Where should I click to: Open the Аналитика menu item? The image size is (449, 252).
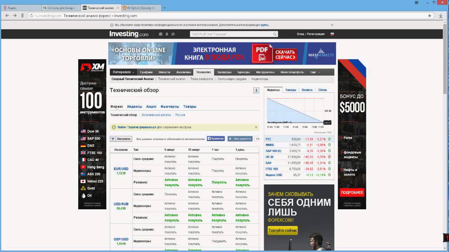183,72
